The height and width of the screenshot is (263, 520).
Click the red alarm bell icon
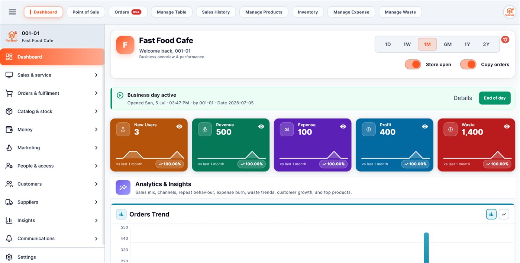click(x=505, y=39)
